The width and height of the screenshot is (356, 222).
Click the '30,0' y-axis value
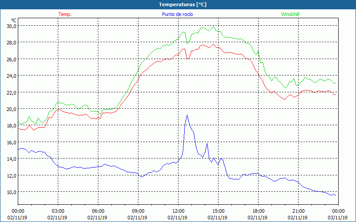pos(12,26)
